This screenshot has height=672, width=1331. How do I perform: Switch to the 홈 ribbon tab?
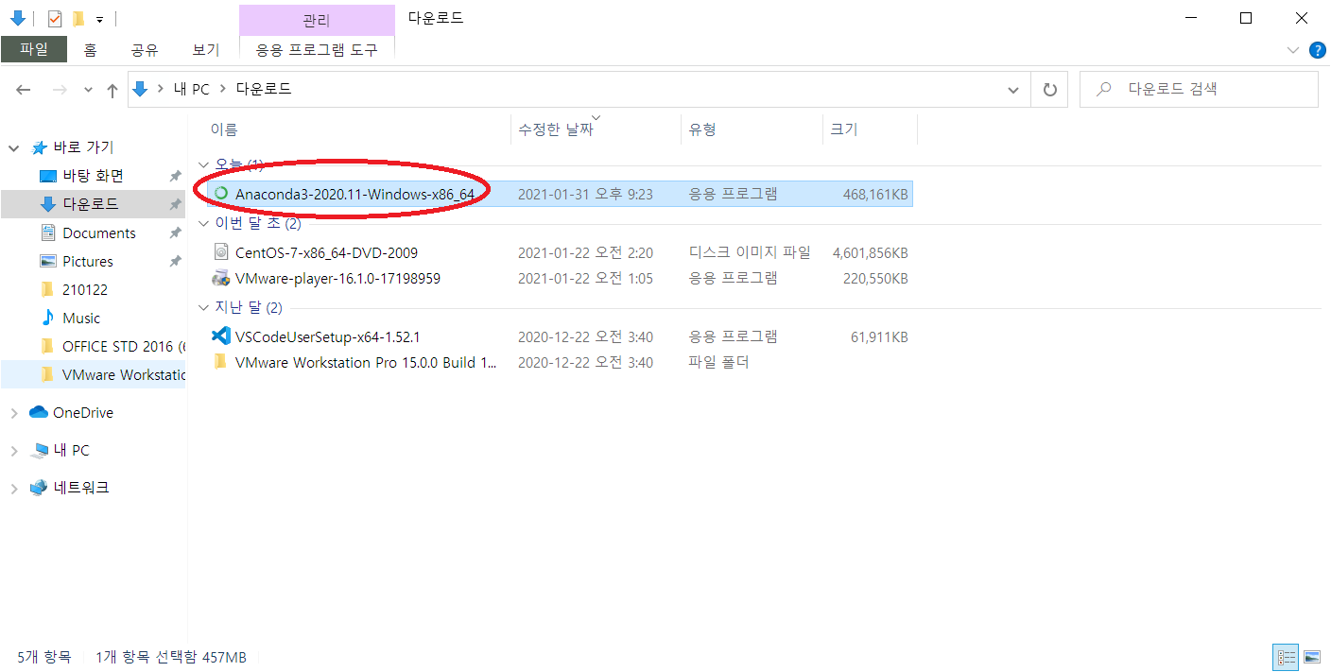click(x=90, y=50)
